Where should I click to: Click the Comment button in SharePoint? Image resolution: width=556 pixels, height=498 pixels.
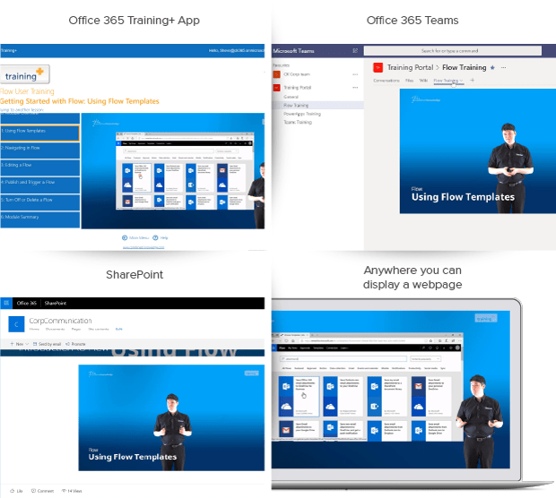42,491
